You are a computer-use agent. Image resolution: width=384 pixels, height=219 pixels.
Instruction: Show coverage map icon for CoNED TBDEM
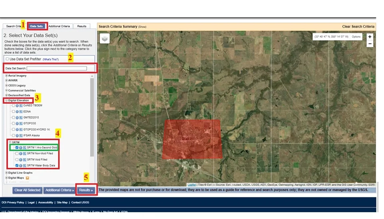[21, 106]
